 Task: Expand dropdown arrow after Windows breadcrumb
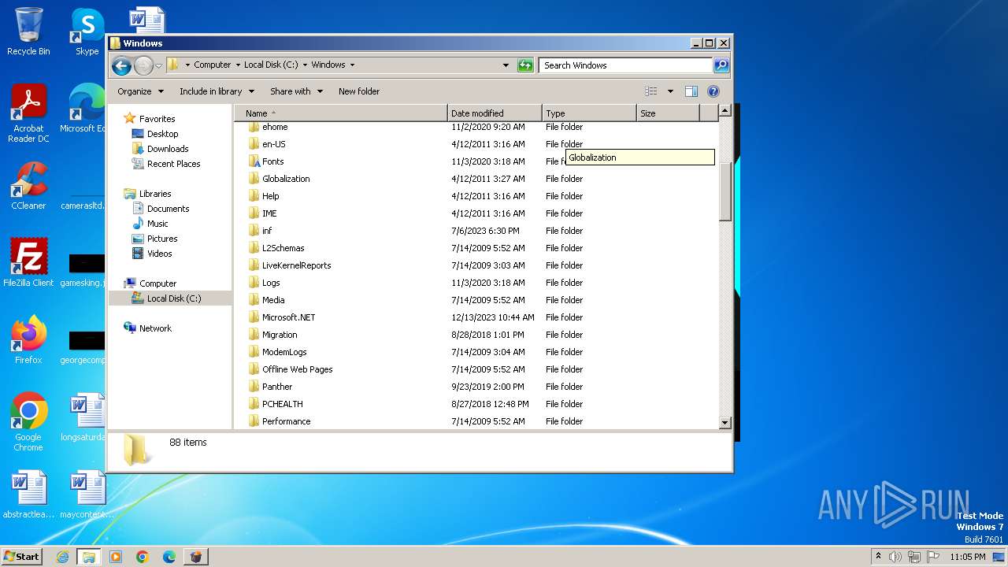(352, 65)
